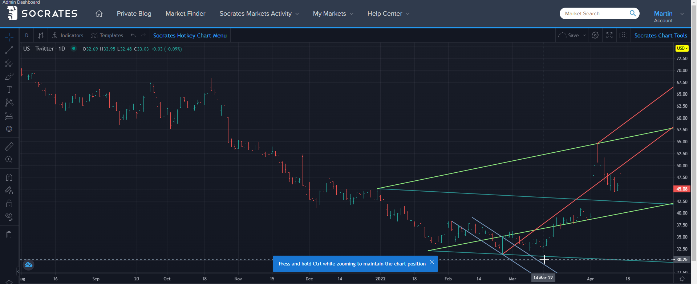Open the Admin Dashboard link
Screen dimensions: 697x284
click(21, 2)
